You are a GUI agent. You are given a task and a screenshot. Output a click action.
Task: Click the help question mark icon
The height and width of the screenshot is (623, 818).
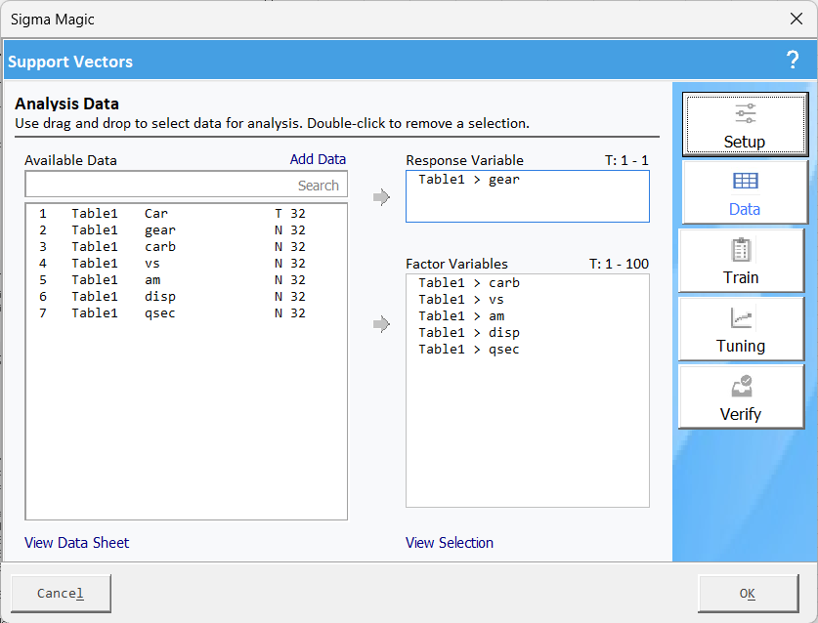point(793,61)
